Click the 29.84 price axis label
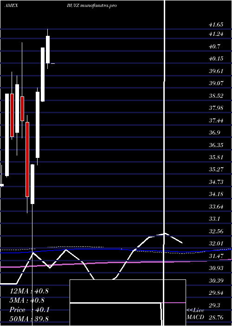The width and height of the screenshot is (232, 326). point(216,293)
